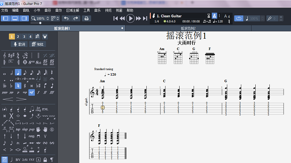Screen dimensions: 291x163
Task: Toggle the countdown hourglass button
Action: coord(209,16)
